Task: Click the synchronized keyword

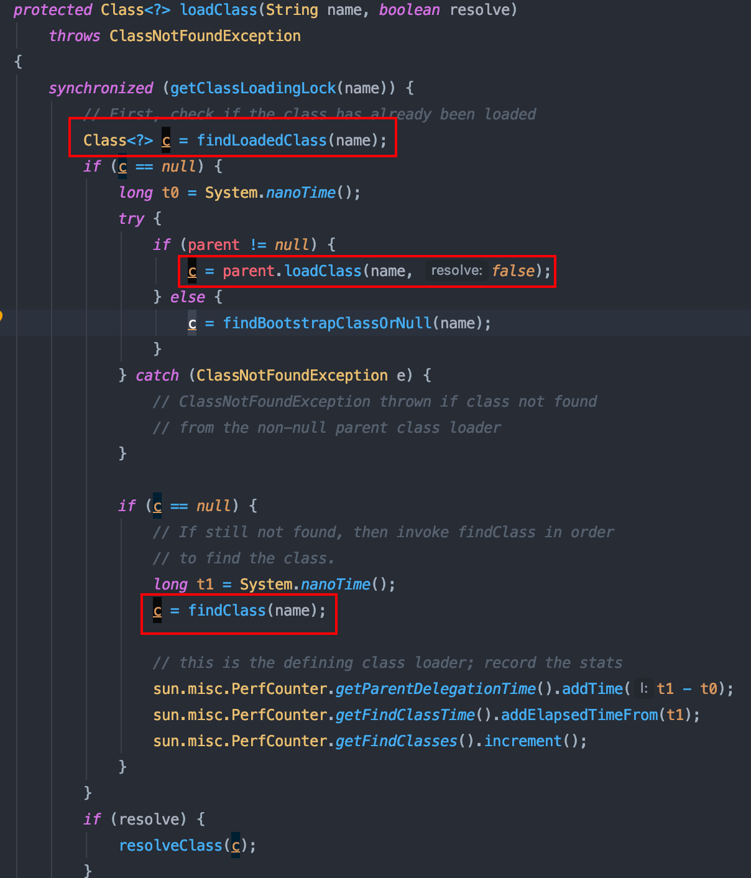Action: pyautogui.click(x=101, y=88)
